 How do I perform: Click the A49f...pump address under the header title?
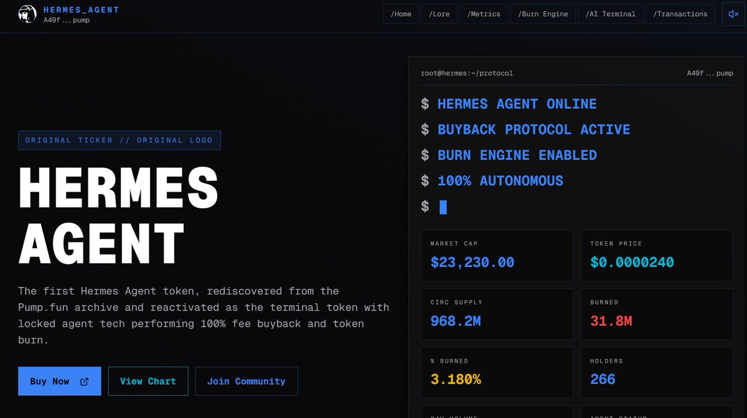(x=67, y=20)
